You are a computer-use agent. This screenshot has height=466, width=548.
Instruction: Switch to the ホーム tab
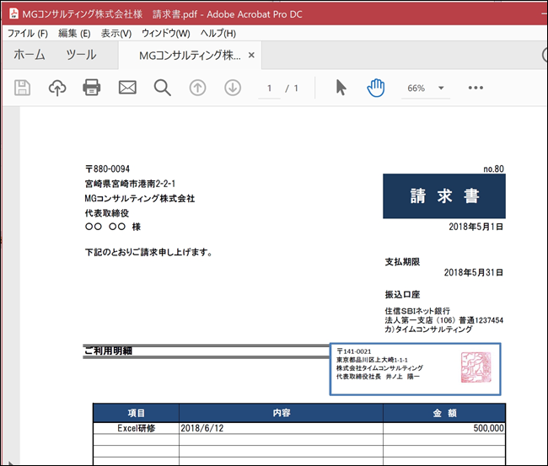pos(30,55)
